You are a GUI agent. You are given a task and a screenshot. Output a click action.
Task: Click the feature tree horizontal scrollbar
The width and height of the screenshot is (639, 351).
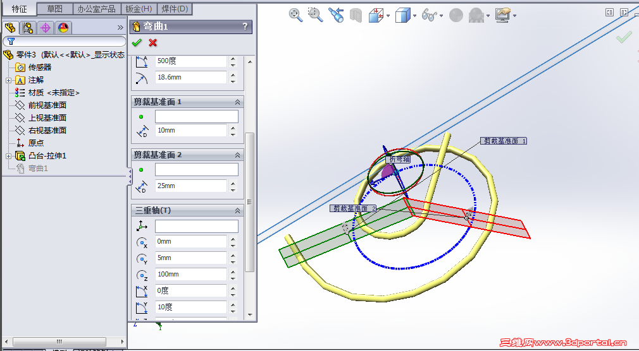[x=59, y=342]
